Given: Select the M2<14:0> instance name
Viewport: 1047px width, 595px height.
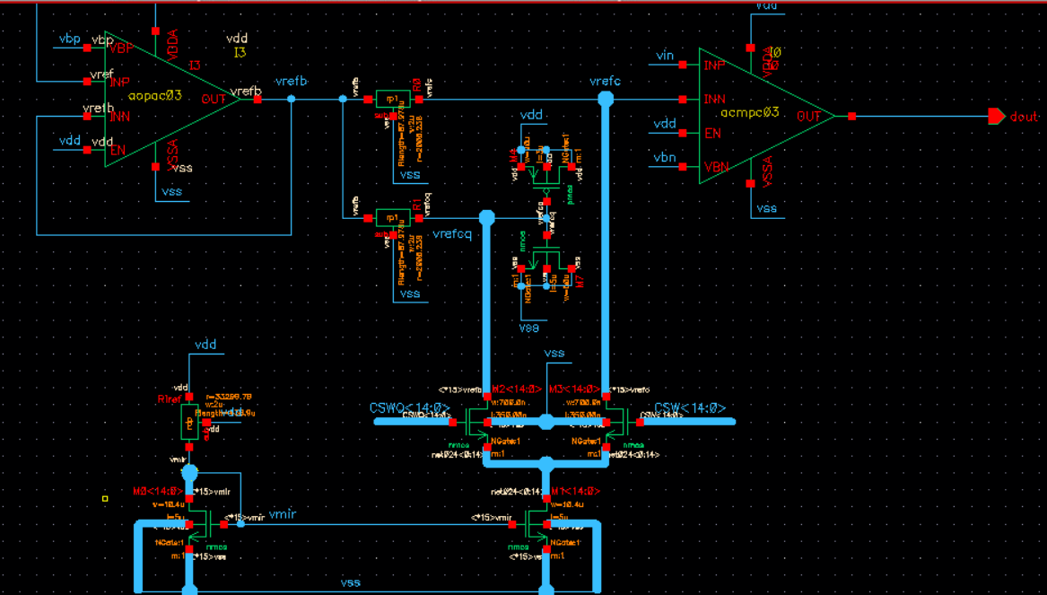Looking at the screenshot, I should pos(515,389).
